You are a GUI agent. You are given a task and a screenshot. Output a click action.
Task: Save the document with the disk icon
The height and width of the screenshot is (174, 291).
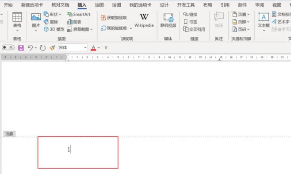pos(21,48)
